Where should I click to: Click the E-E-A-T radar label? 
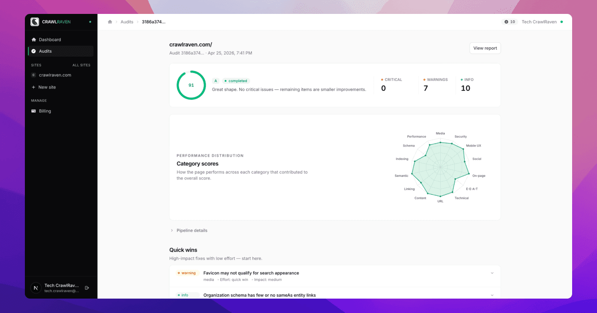coord(472,189)
